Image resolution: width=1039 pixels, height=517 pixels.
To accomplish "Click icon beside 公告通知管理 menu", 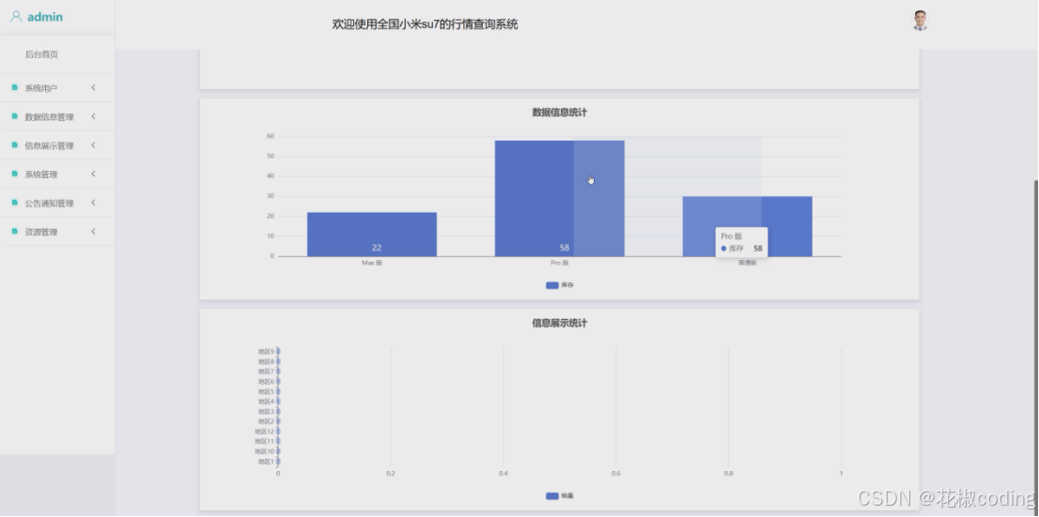I will pyautogui.click(x=15, y=203).
